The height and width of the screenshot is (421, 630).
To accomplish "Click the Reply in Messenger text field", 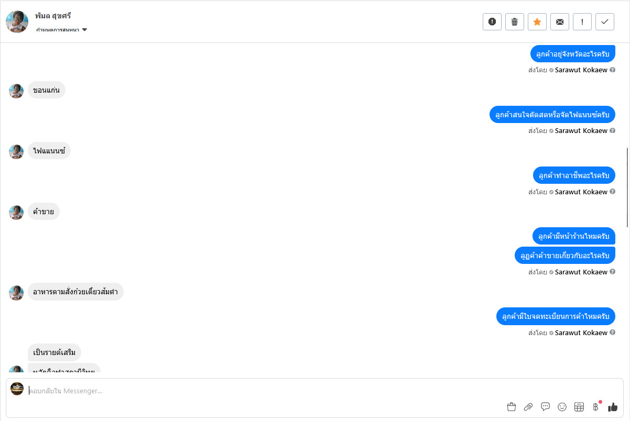I will pos(262,391).
